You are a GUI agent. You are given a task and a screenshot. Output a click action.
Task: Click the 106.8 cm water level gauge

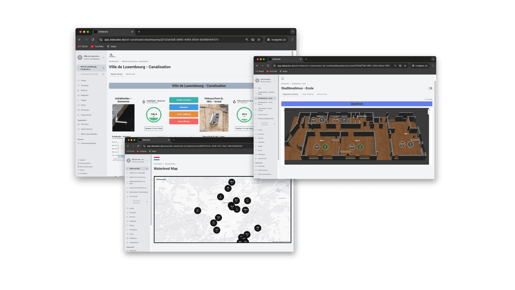(x=154, y=115)
